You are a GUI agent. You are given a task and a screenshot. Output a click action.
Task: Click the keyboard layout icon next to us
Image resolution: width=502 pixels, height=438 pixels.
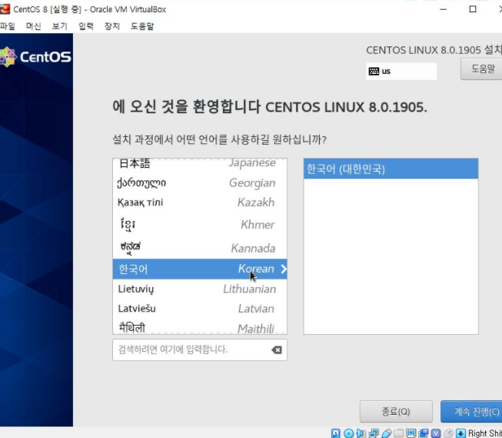point(374,71)
